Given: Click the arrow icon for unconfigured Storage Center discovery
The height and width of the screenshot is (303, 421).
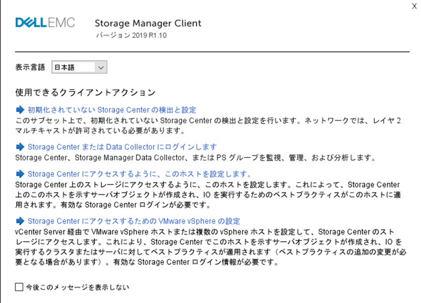Looking at the screenshot, I should pyautogui.click(x=20, y=110).
